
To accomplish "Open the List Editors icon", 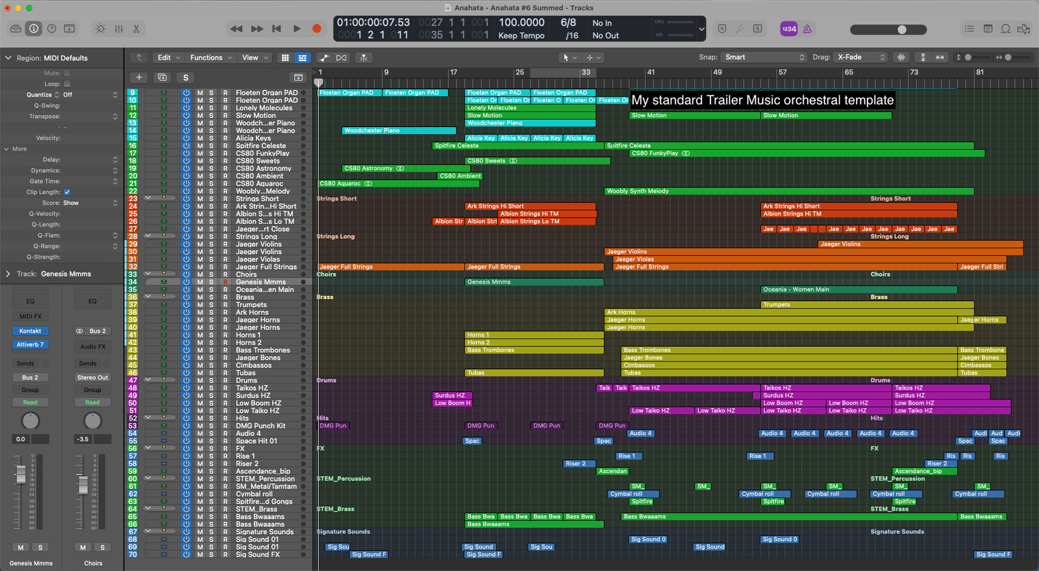I will (970, 29).
